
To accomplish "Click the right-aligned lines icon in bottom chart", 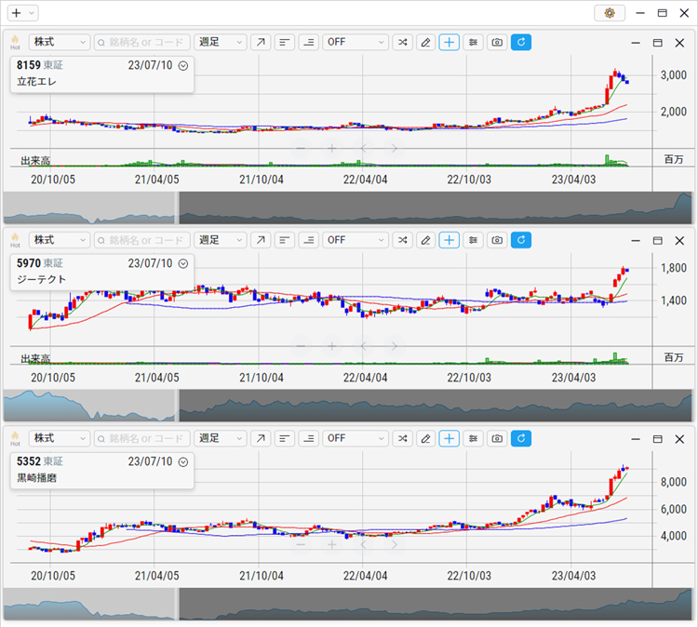I will coord(308,437).
